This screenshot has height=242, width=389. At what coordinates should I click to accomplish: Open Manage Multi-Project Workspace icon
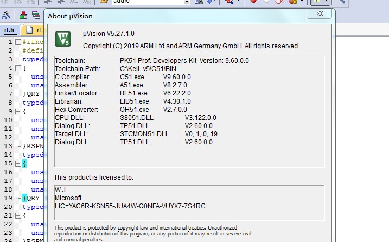pos(36,15)
